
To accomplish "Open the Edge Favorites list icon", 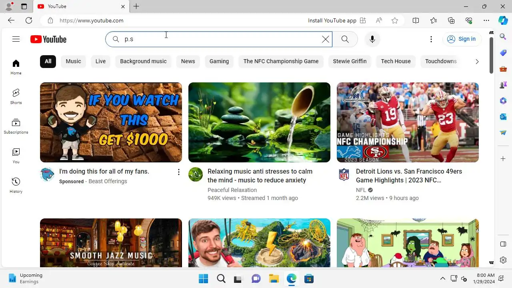I will [434, 20].
